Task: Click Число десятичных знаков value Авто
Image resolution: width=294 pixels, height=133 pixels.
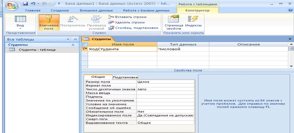Action: tap(165, 89)
